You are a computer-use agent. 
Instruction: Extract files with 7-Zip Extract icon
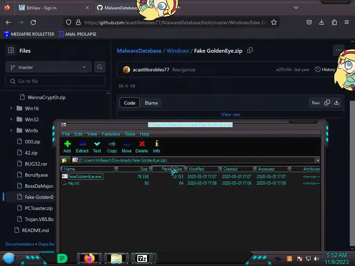tap(82, 147)
